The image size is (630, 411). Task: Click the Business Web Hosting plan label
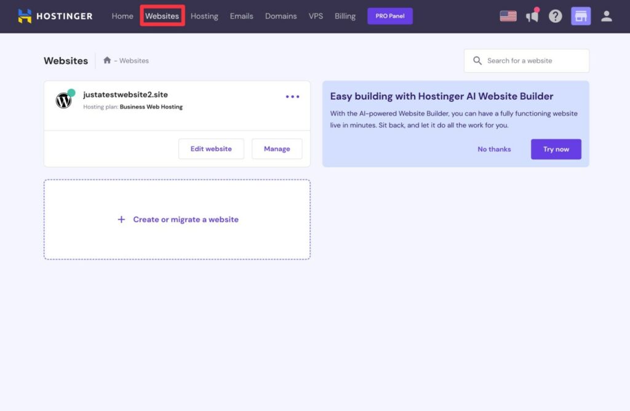tap(151, 107)
